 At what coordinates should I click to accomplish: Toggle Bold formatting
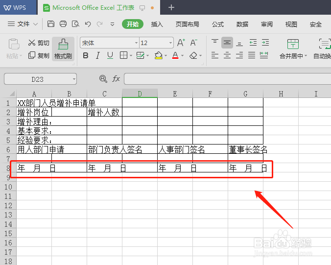click(x=86, y=55)
